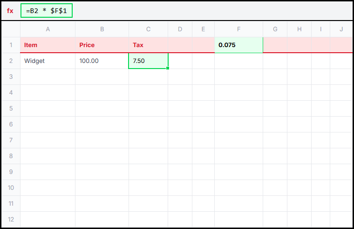This screenshot has width=354, height=229.
Task: Select column J header
Action: pos(341,29)
